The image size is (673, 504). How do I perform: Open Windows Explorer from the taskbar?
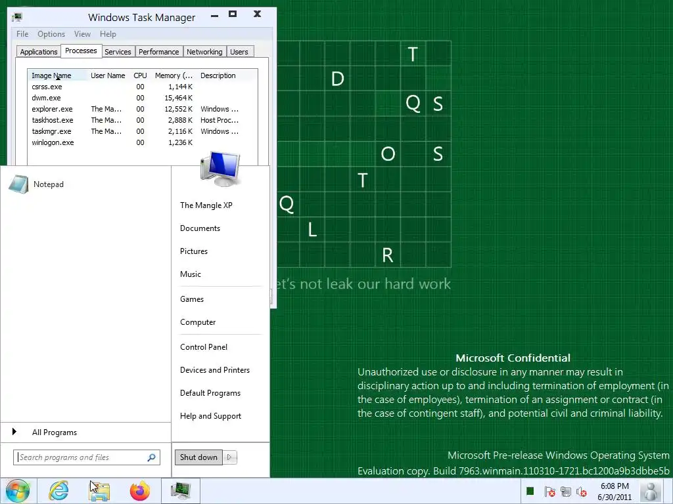click(x=99, y=491)
